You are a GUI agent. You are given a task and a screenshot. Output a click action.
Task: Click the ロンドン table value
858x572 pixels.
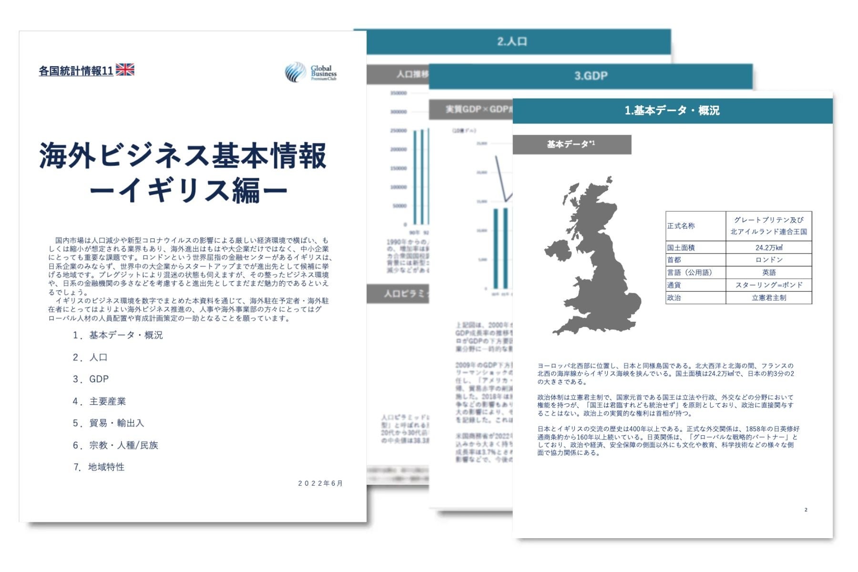pos(768,260)
